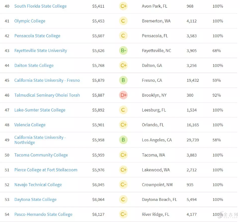This screenshot has height=222, width=241.
Task: Go to Pensacola State College page
Action: click(37, 36)
